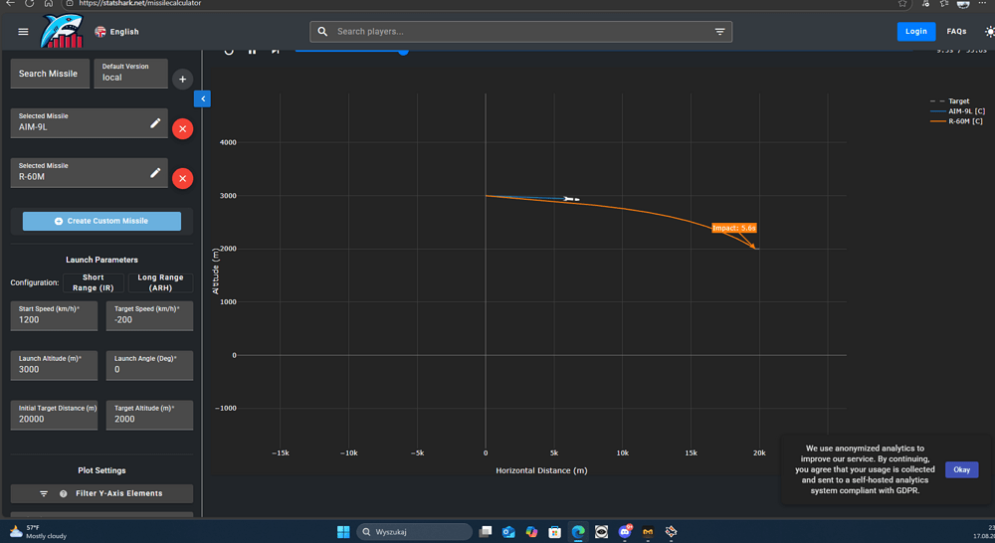
Task: Restart the simulation playback
Action: [229, 52]
